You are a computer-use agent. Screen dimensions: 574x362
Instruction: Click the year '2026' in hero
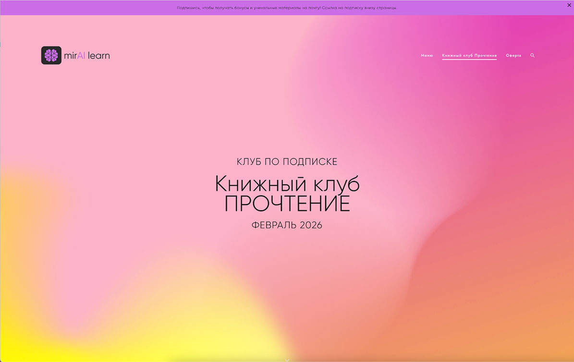pos(311,225)
